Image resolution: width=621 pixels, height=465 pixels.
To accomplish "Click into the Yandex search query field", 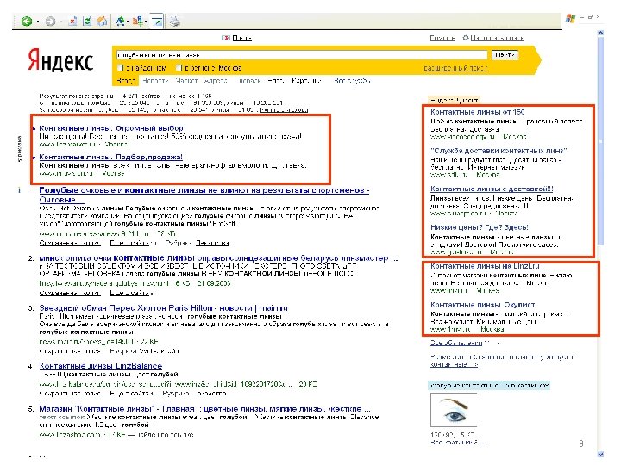I will [302, 55].
